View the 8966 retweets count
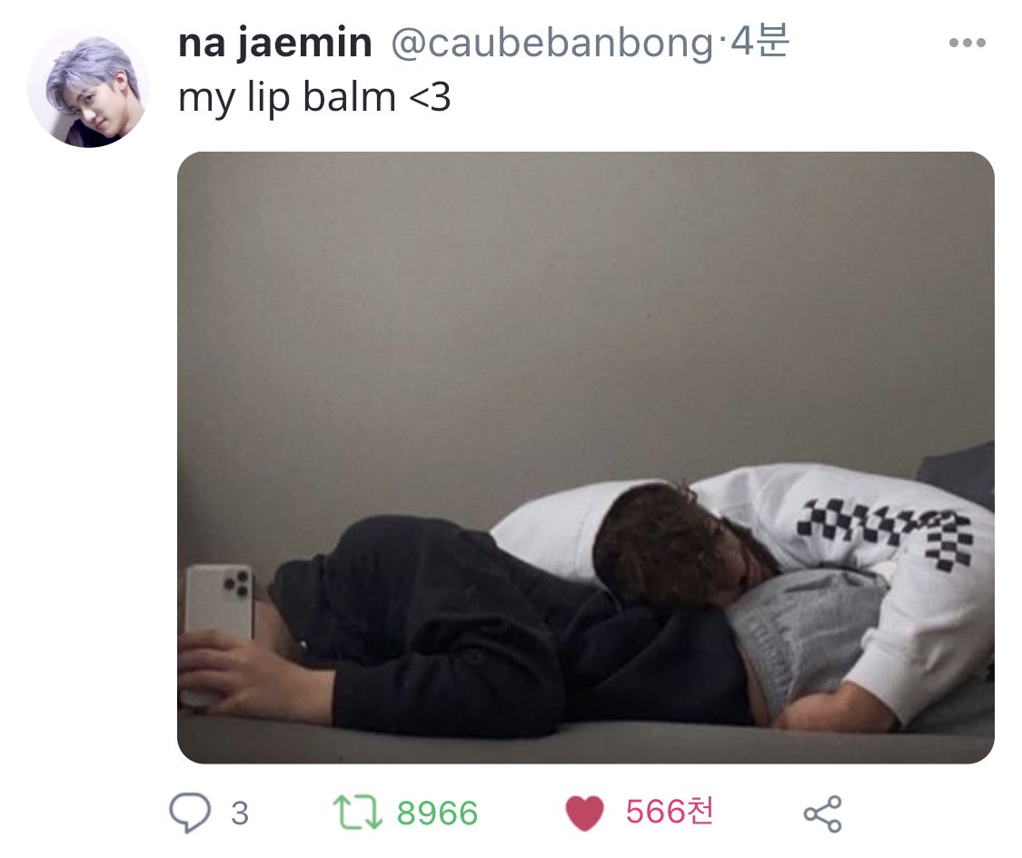 [437, 813]
